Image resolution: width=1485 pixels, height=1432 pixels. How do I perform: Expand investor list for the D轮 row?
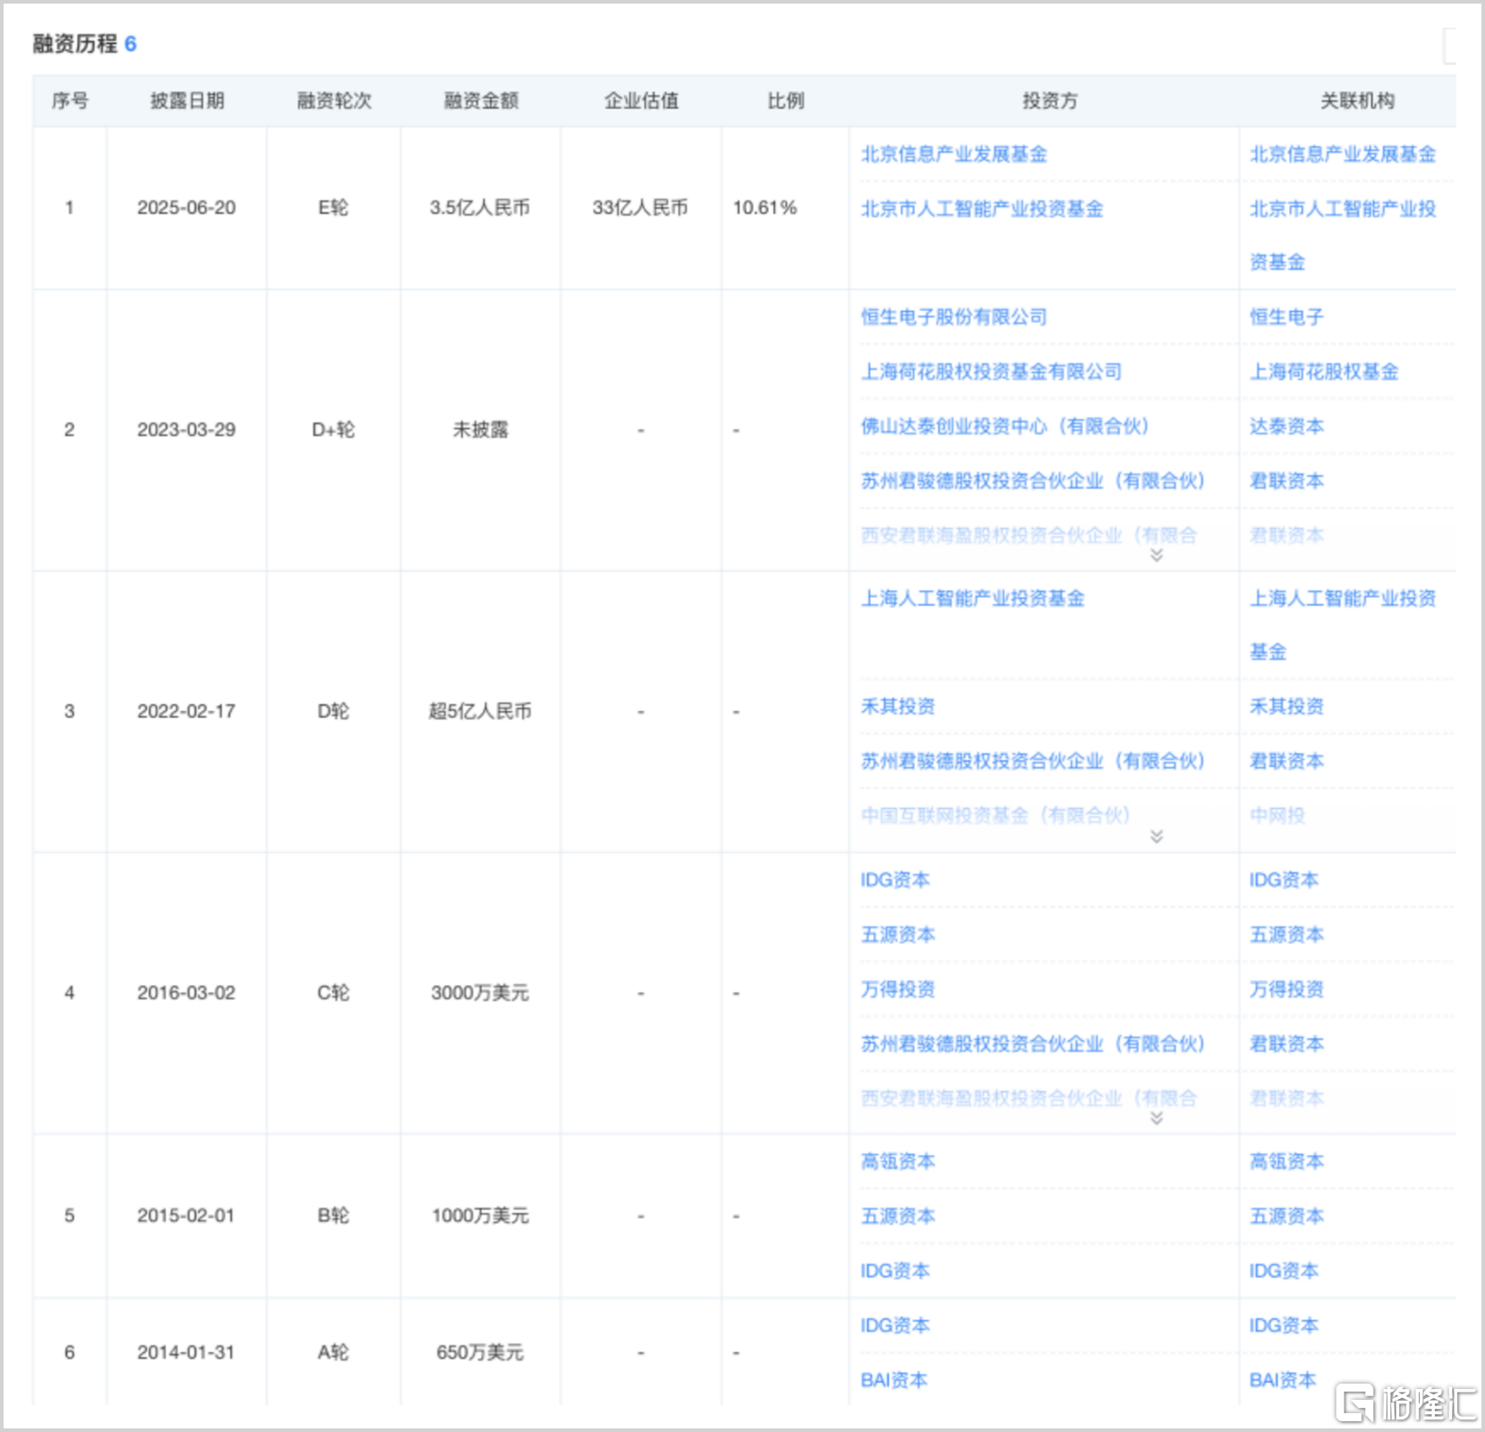click(x=1156, y=837)
